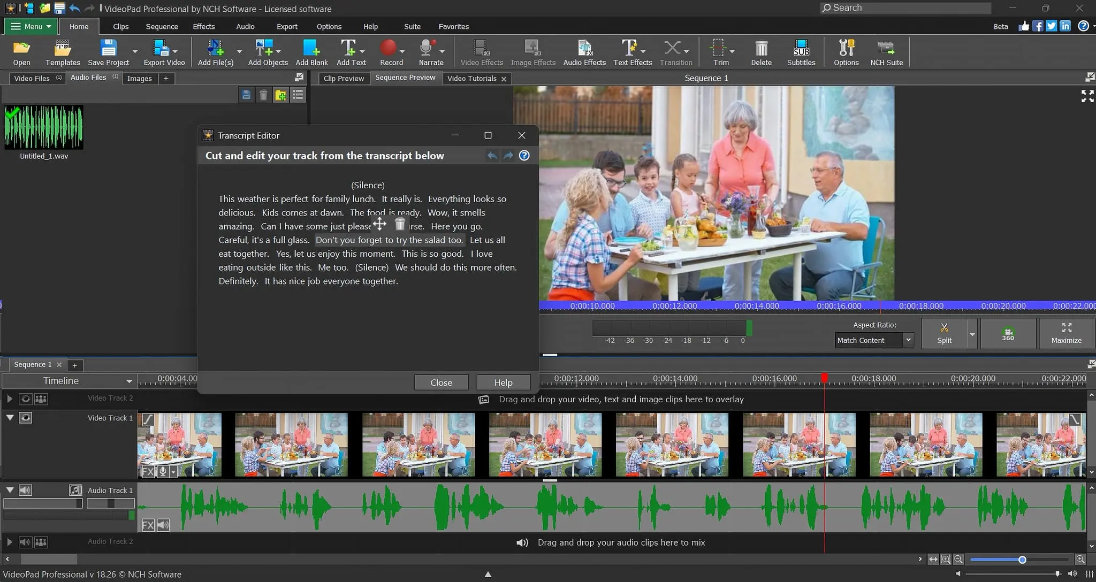Click the Beta label at top right

(1001, 26)
